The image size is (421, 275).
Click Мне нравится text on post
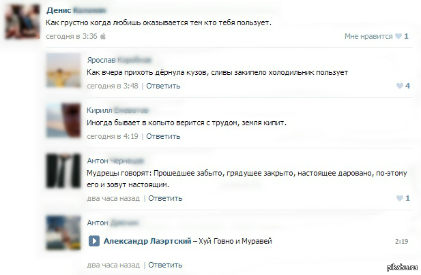pos(368,36)
